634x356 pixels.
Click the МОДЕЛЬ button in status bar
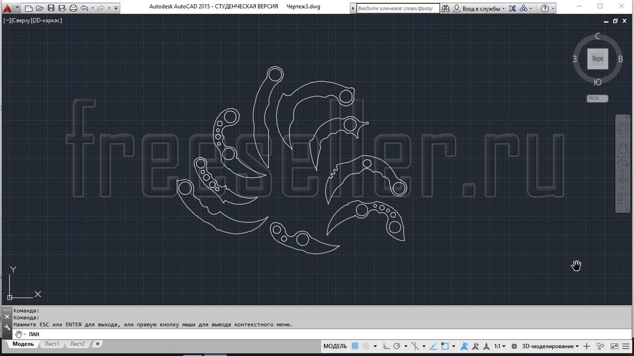(x=335, y=346)
